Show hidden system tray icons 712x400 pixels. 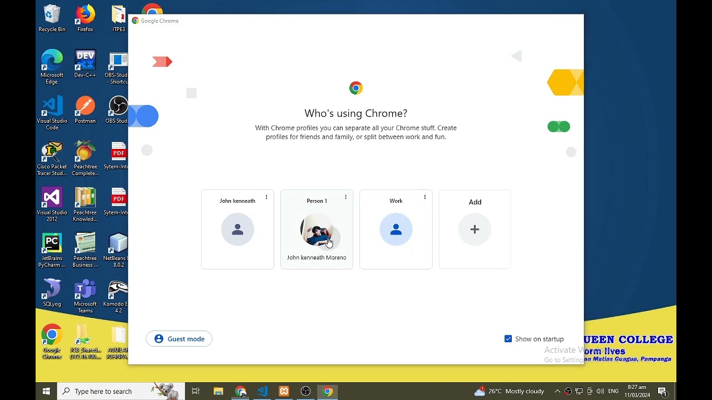(x=557, y=391)
